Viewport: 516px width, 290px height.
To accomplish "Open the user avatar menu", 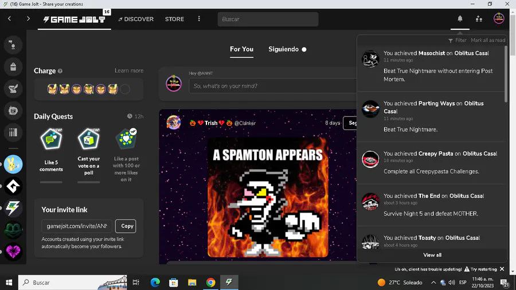I will [499, 18].
